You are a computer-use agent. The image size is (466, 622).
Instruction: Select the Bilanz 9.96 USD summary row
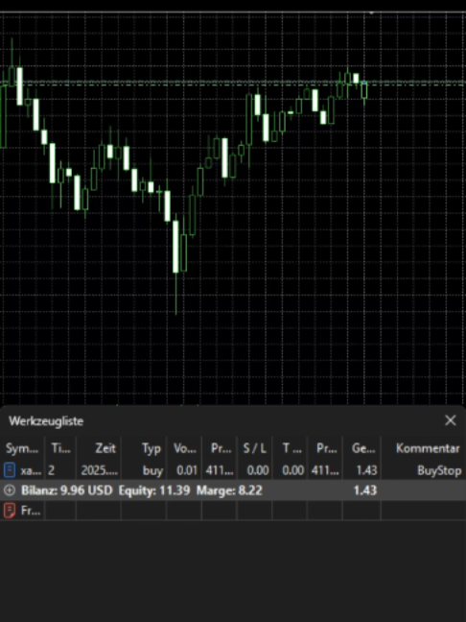233,490
